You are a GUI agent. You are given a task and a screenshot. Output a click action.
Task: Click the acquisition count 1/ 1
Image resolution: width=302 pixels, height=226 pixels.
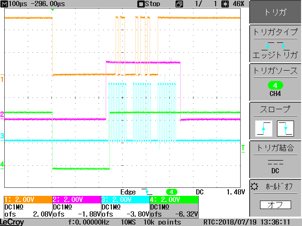tap(206, 4)
